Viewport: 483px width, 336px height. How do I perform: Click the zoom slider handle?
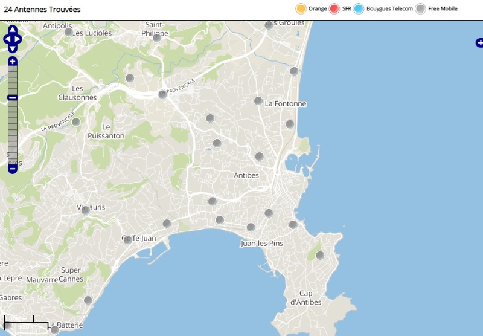pos(12,97)
